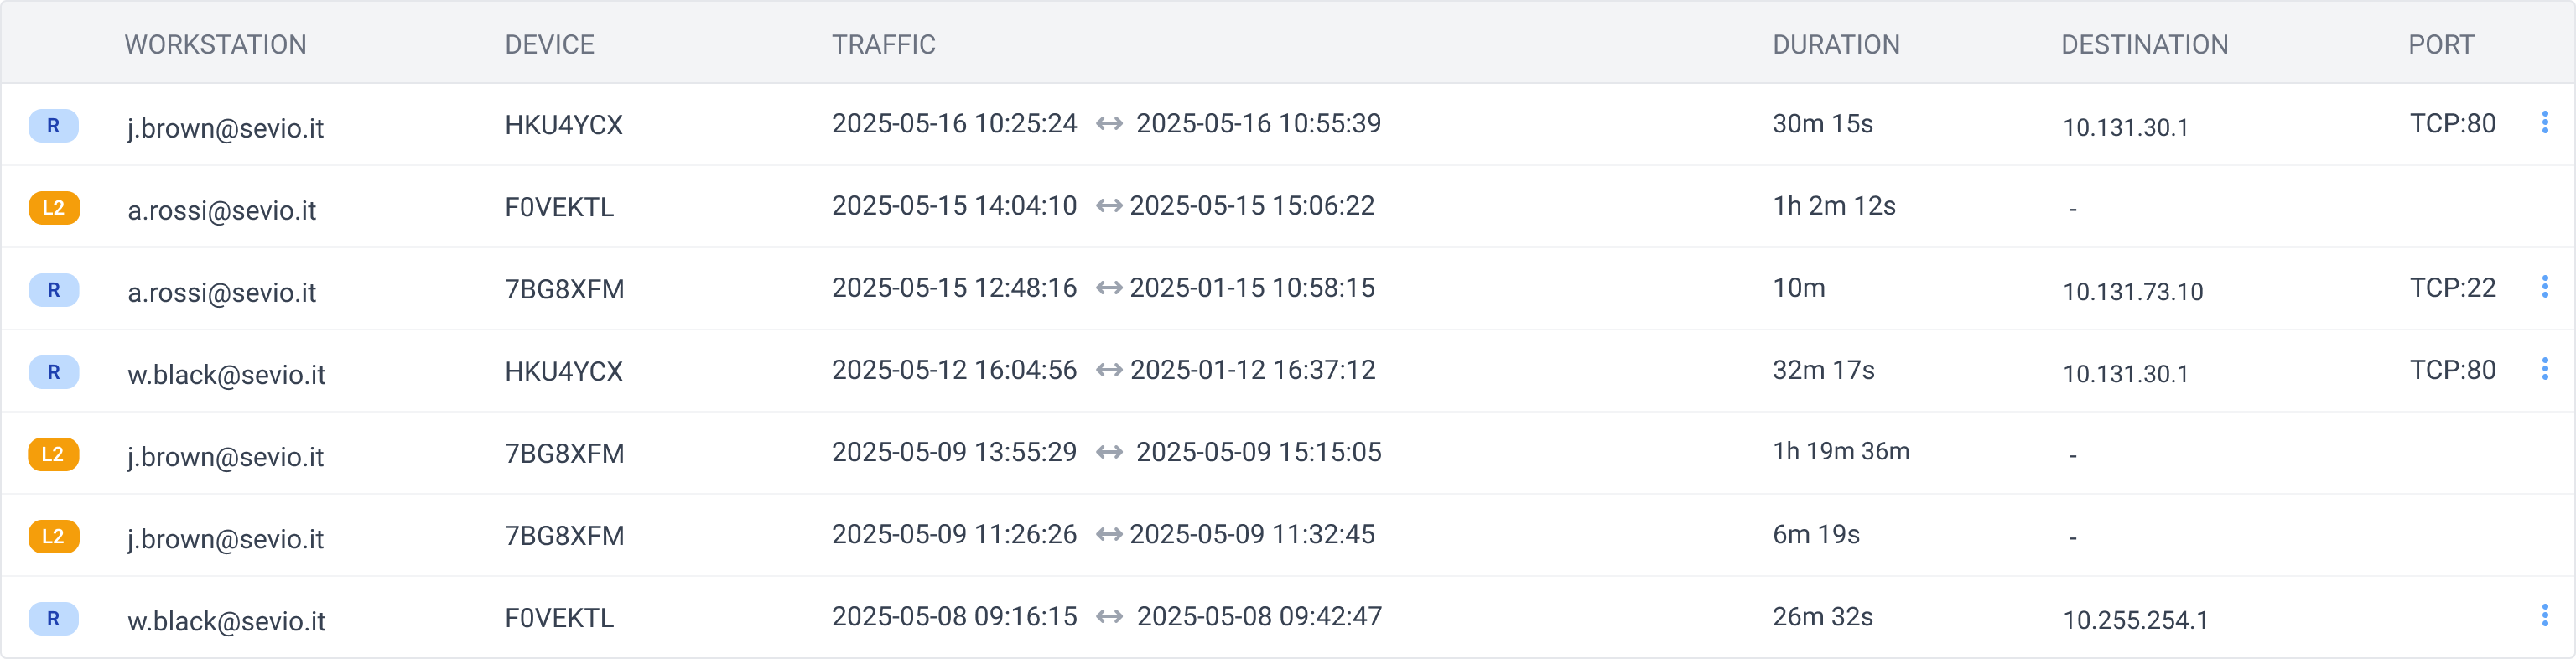Screen dimensions: 2576x659
Task: Click the TRAFFIC column header
Action: [884, 45]
